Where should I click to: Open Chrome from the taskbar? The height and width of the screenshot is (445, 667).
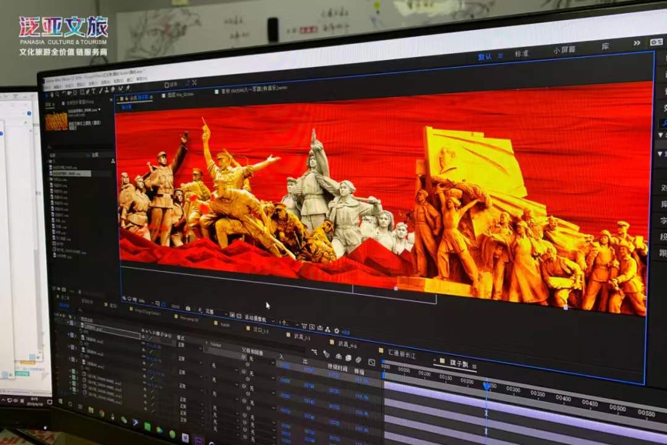click(102, 412)
